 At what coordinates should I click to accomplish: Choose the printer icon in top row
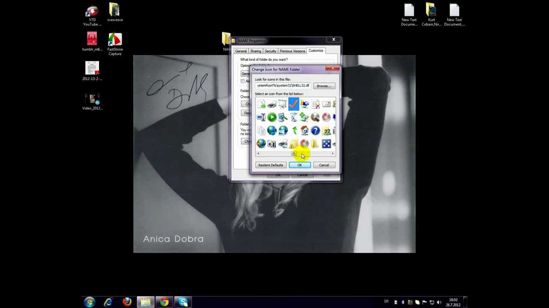pyautogui.click(x=272, y=104)
